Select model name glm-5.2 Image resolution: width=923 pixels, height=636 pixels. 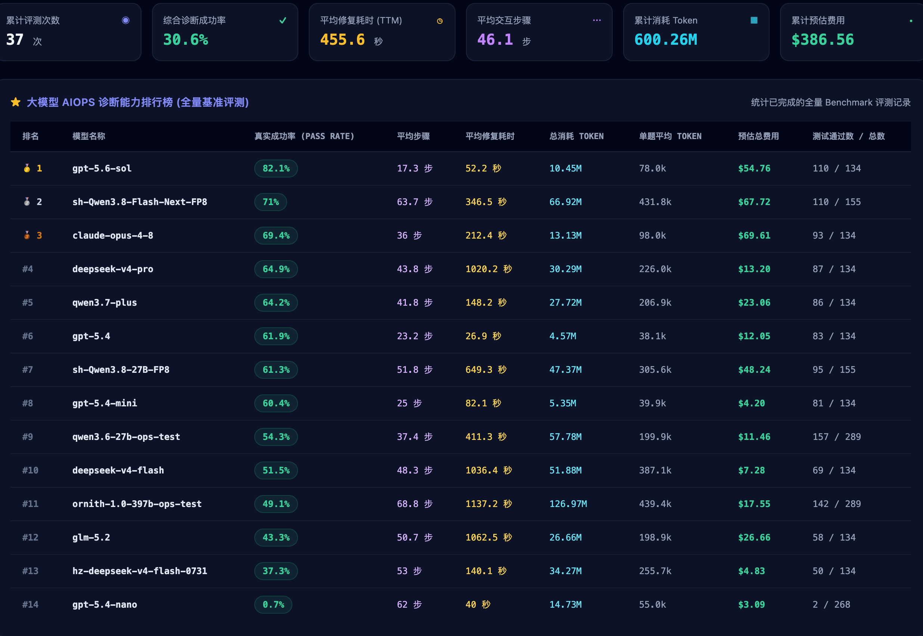point(91,537)
